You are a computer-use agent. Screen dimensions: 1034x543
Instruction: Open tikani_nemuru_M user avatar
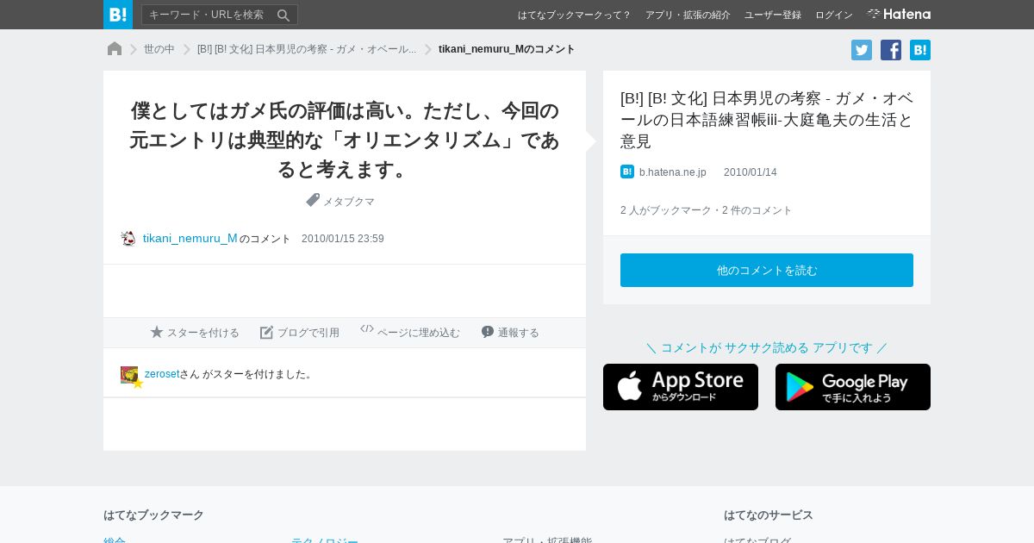pyautogui.click(x=128, y=239)
